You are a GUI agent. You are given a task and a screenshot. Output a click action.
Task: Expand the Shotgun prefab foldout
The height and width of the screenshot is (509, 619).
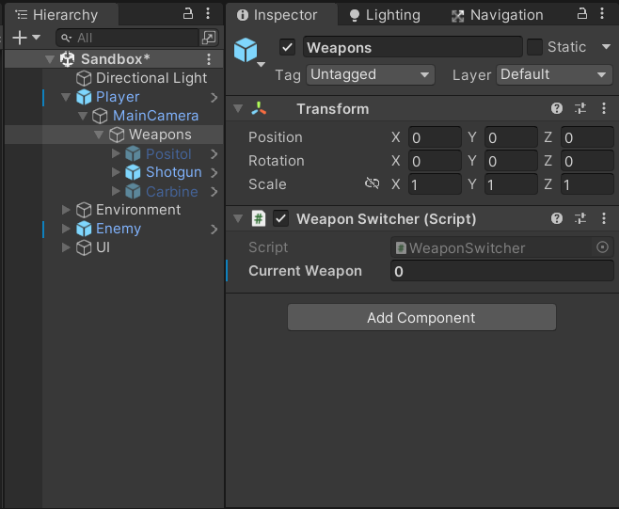click(116, 172)
